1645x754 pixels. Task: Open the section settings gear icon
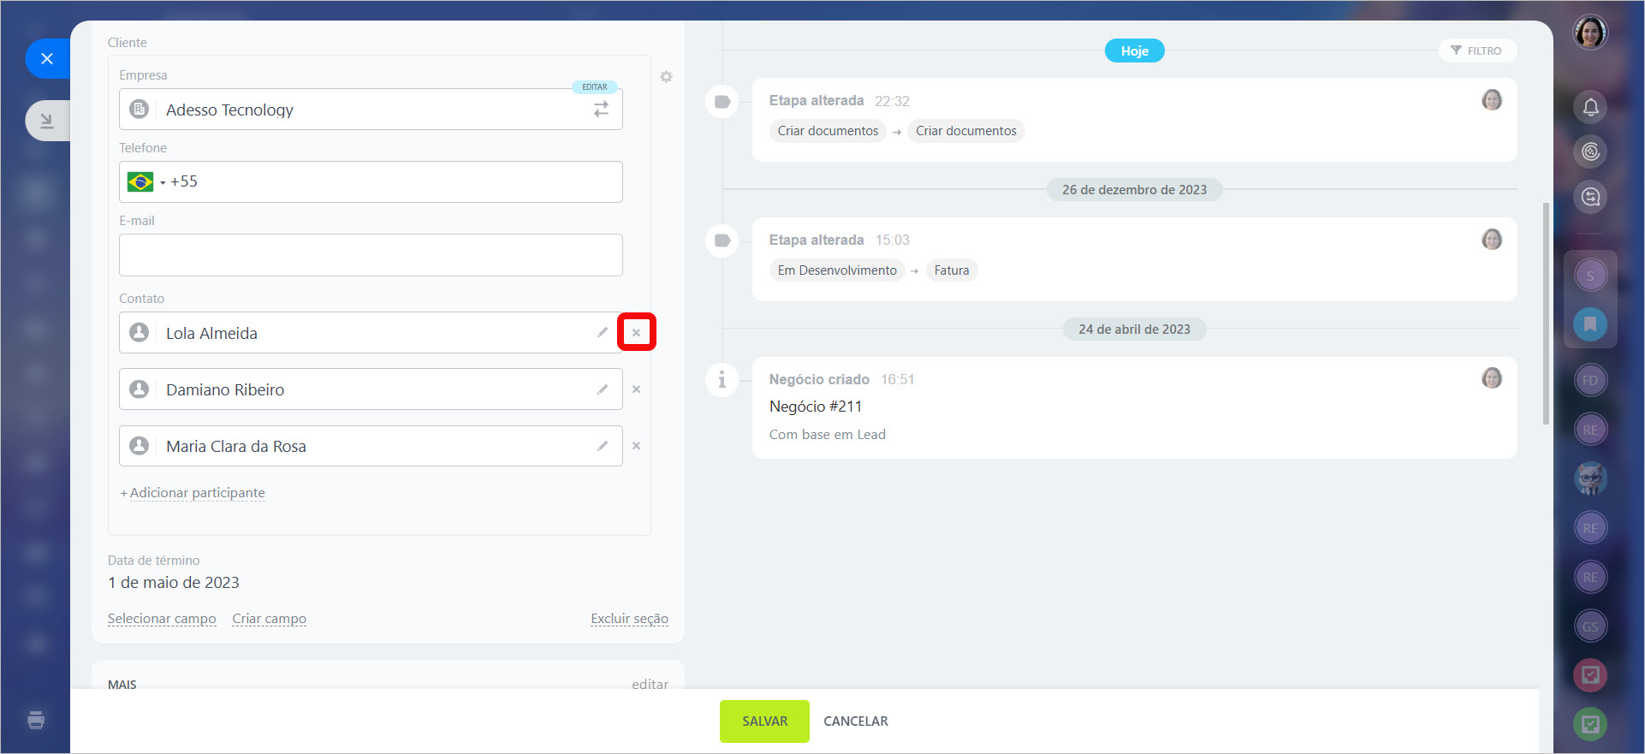(666, 77)
